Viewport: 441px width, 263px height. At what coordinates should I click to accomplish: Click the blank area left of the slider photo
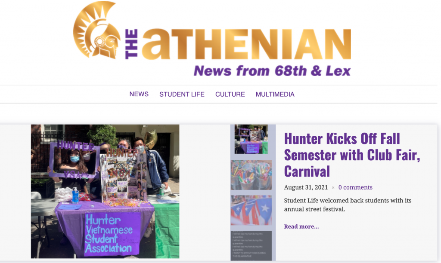[x=16, y=191]
